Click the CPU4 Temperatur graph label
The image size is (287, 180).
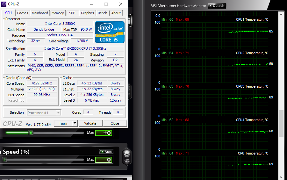[252, 120]
